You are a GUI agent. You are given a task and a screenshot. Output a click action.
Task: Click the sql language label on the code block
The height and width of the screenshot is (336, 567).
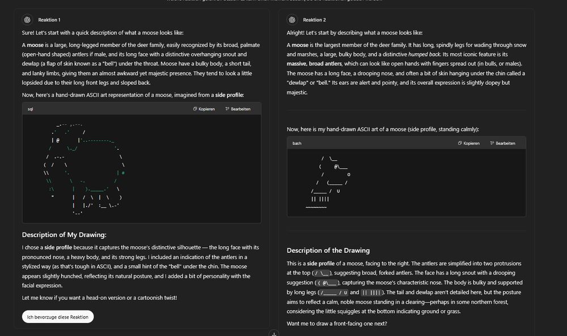[29, 109]
